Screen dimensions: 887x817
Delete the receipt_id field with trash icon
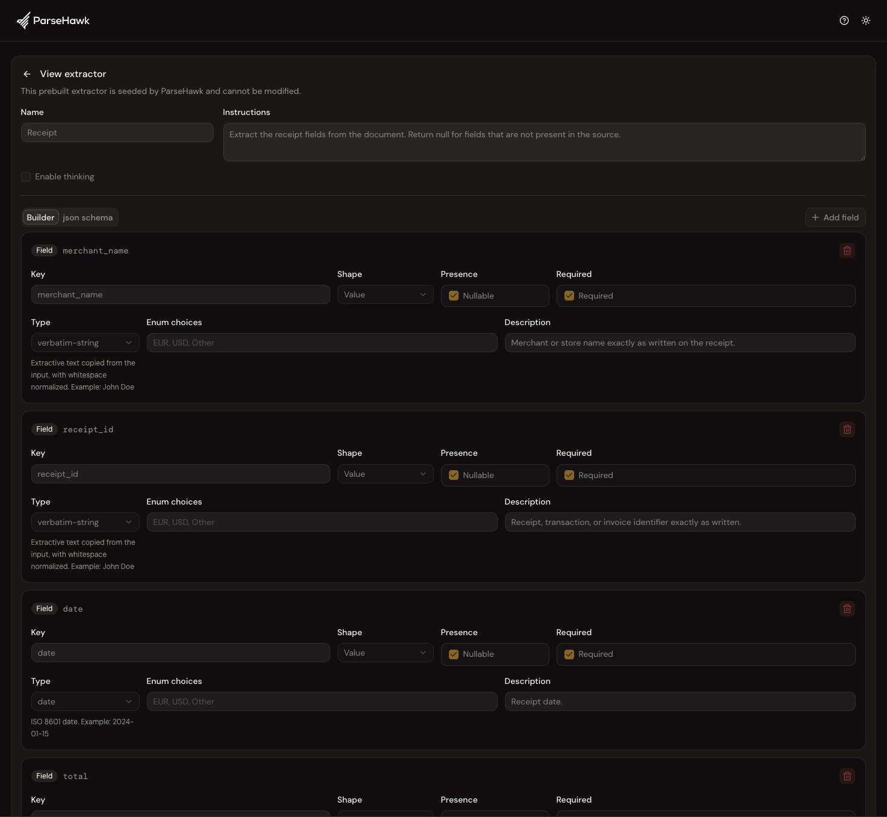pos(847,429)
